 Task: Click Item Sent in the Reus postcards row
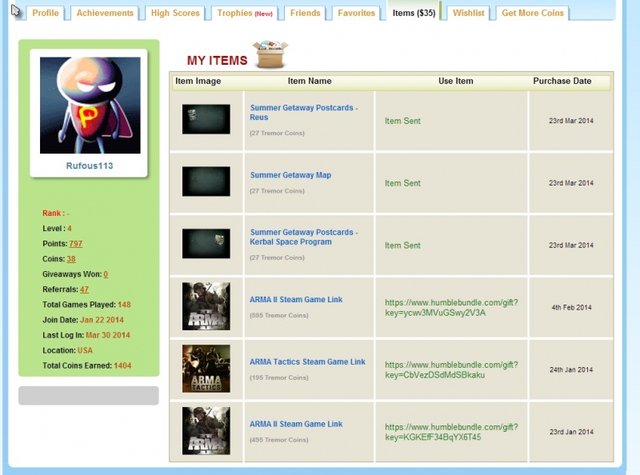[402, 121]
